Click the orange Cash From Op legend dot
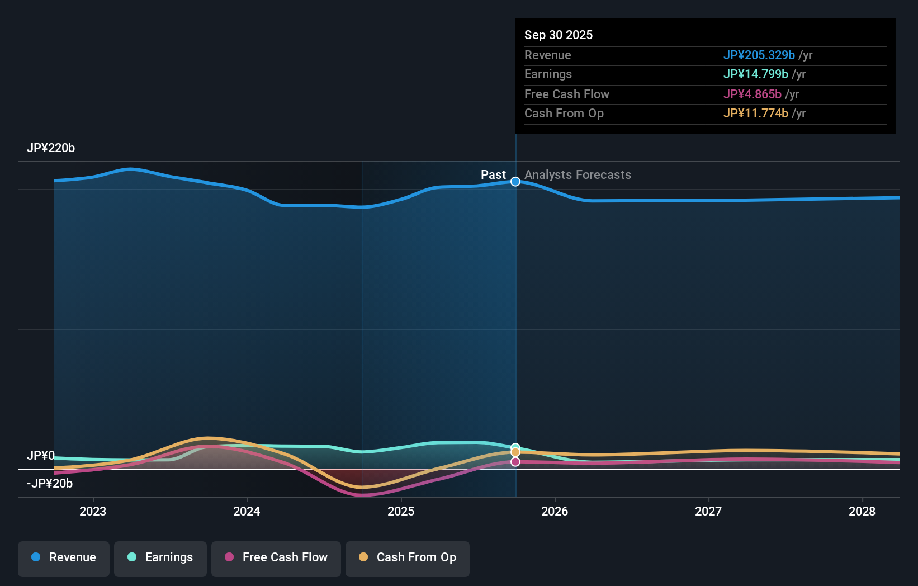 pyautogui.click(x=364, y=557)
